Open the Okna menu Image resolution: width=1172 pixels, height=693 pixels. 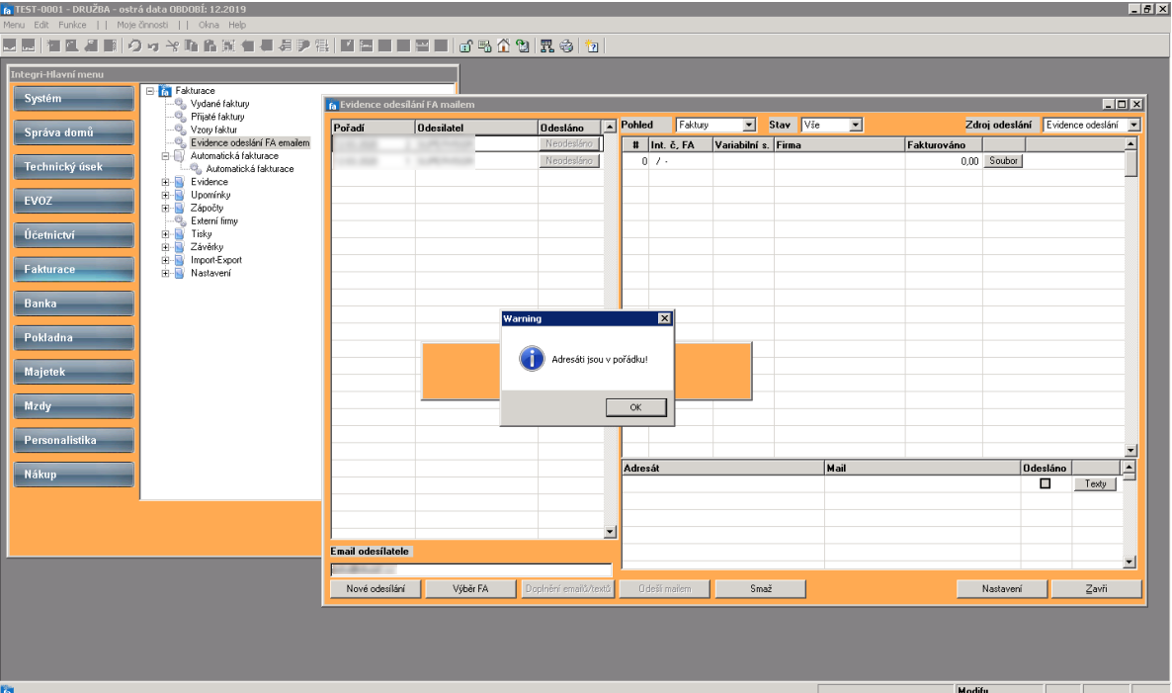209,25
